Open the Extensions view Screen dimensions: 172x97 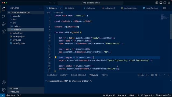pos(3,32)
